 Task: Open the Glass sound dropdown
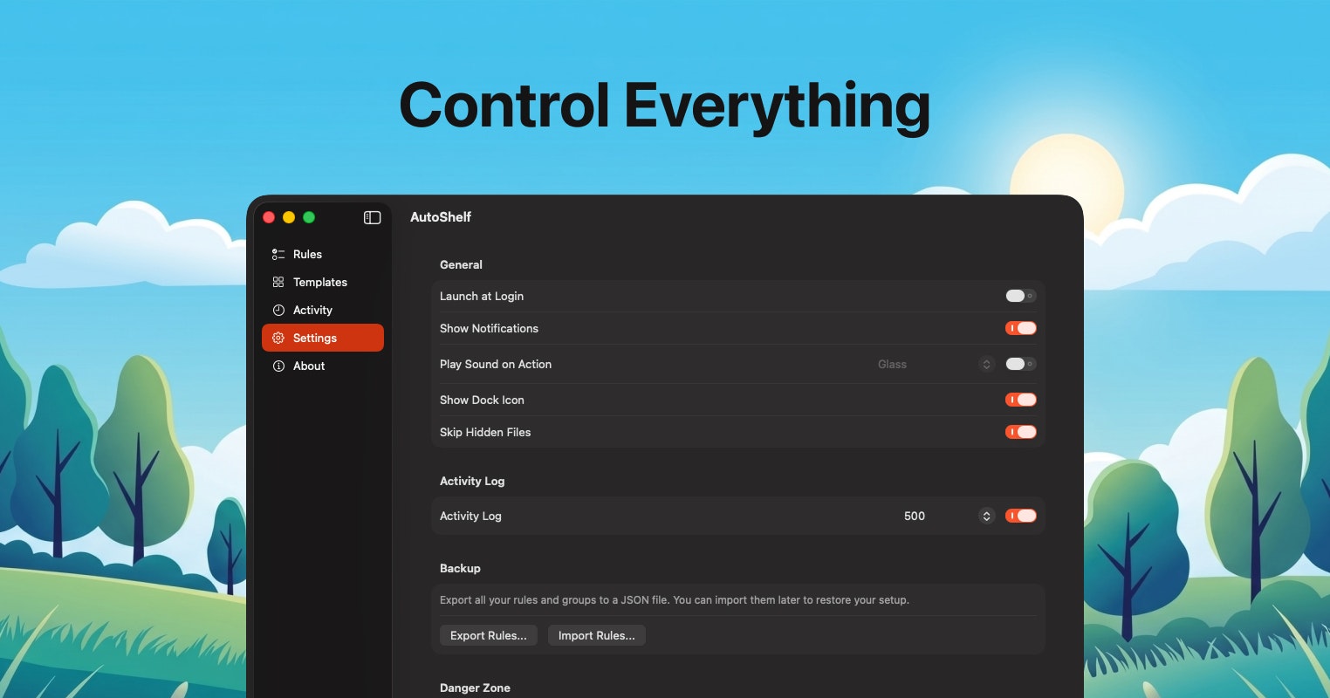point(935,364)
